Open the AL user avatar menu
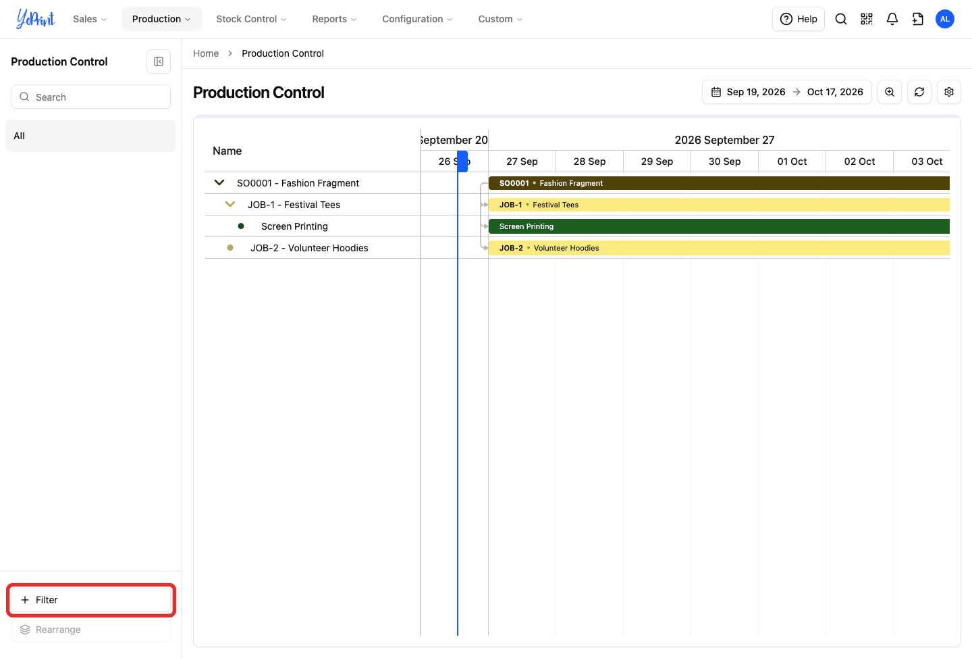 click(945, 19)
